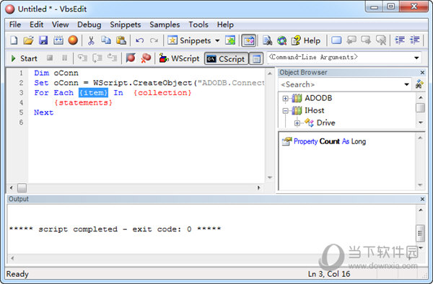Open the View menu
Screen dimensions: 433x284
60,25
